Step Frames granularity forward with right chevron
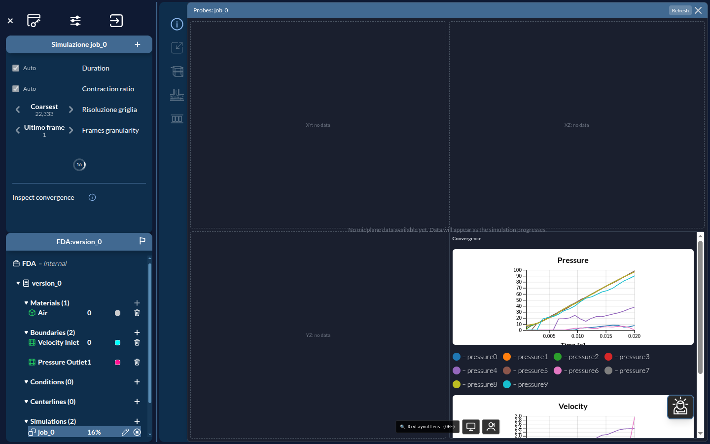Image resolution: width=710 pixels, height=444 pixels. click(x=71, y=130)
